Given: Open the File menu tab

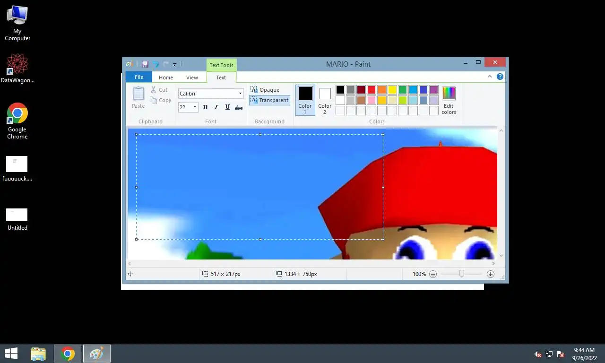Looking at the screenshot, I should coord(139,77).
